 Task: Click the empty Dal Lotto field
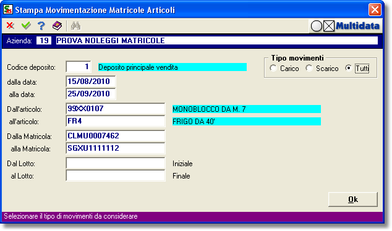[116, 163]
